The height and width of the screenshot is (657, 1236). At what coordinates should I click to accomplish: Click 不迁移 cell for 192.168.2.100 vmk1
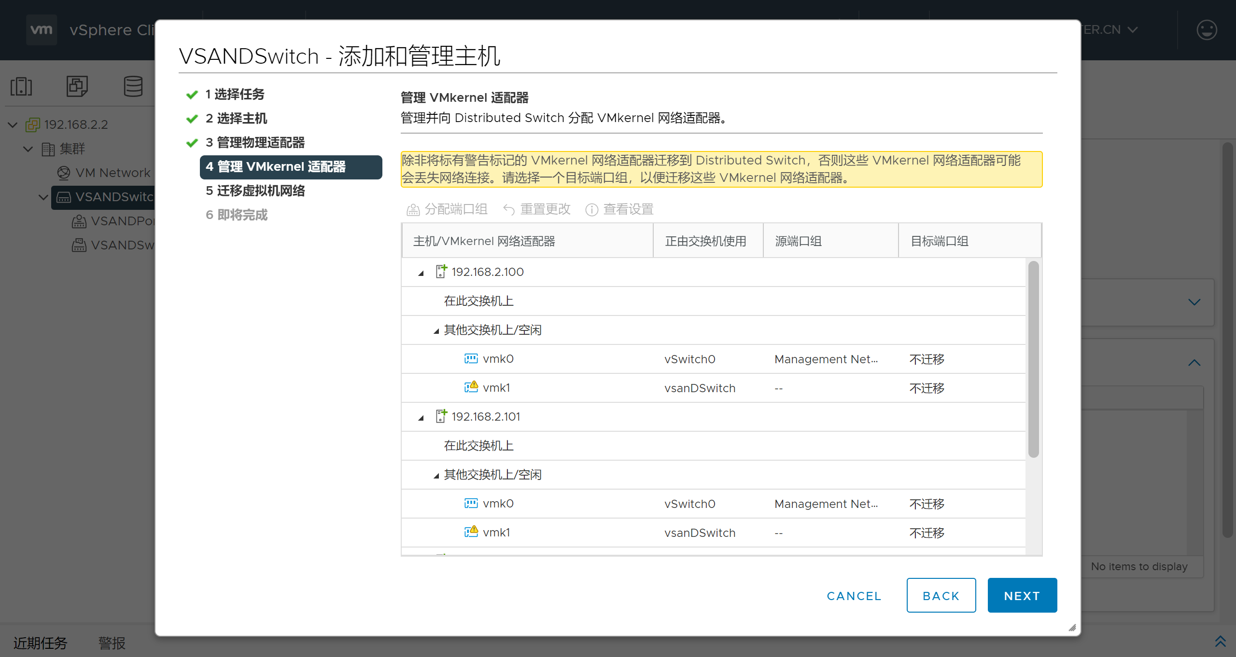[927, 388]
